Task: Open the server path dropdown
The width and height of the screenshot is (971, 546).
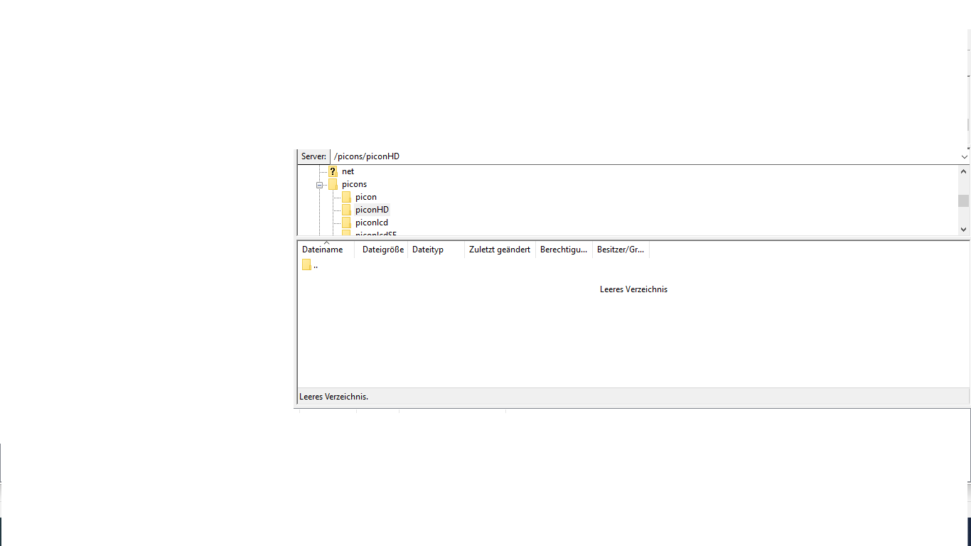Action: (x=964, y=156)
